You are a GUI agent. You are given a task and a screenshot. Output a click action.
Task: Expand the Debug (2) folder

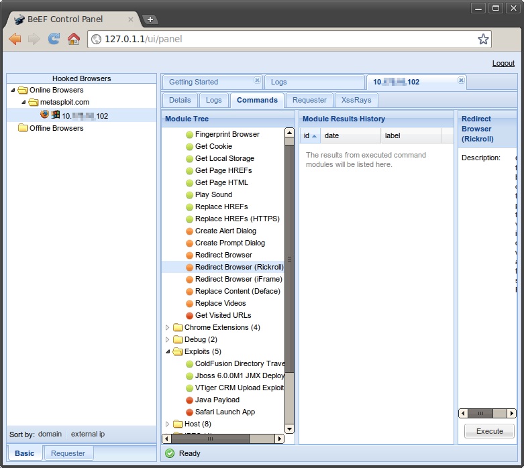[x=168, y=339]
